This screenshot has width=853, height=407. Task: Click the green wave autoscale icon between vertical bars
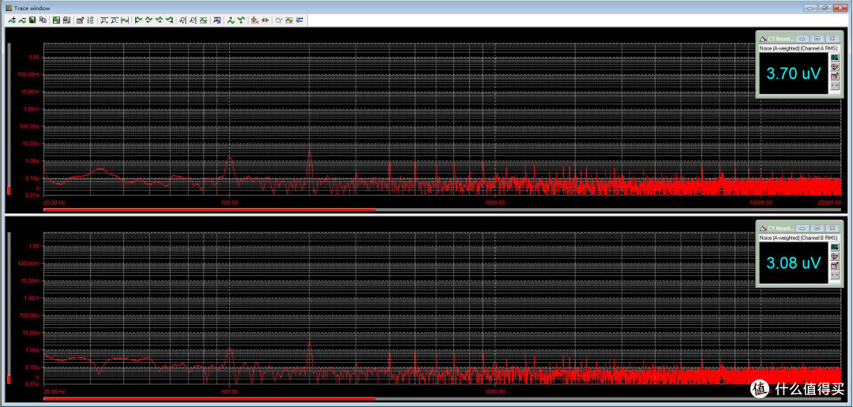click(x=125, y=21)
